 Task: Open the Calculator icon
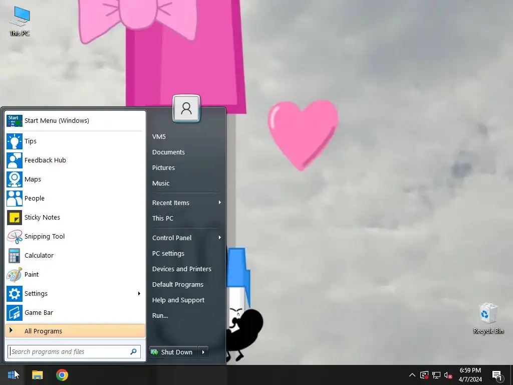point(15,255)
